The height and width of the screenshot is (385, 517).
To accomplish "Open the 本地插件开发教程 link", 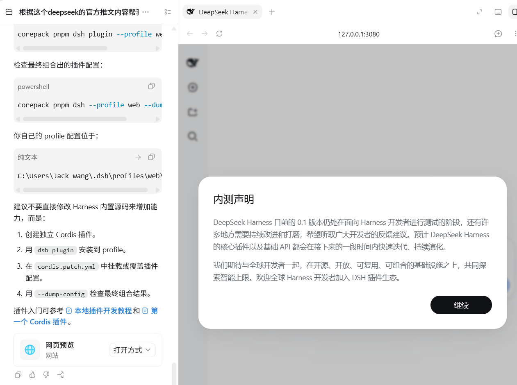I will (x=103, y=311).
